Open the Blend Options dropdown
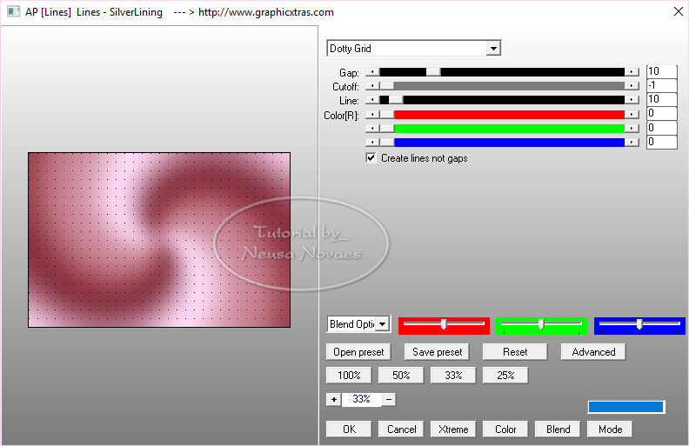The height and width of the screenshot is (446, 689). point(383,324)
